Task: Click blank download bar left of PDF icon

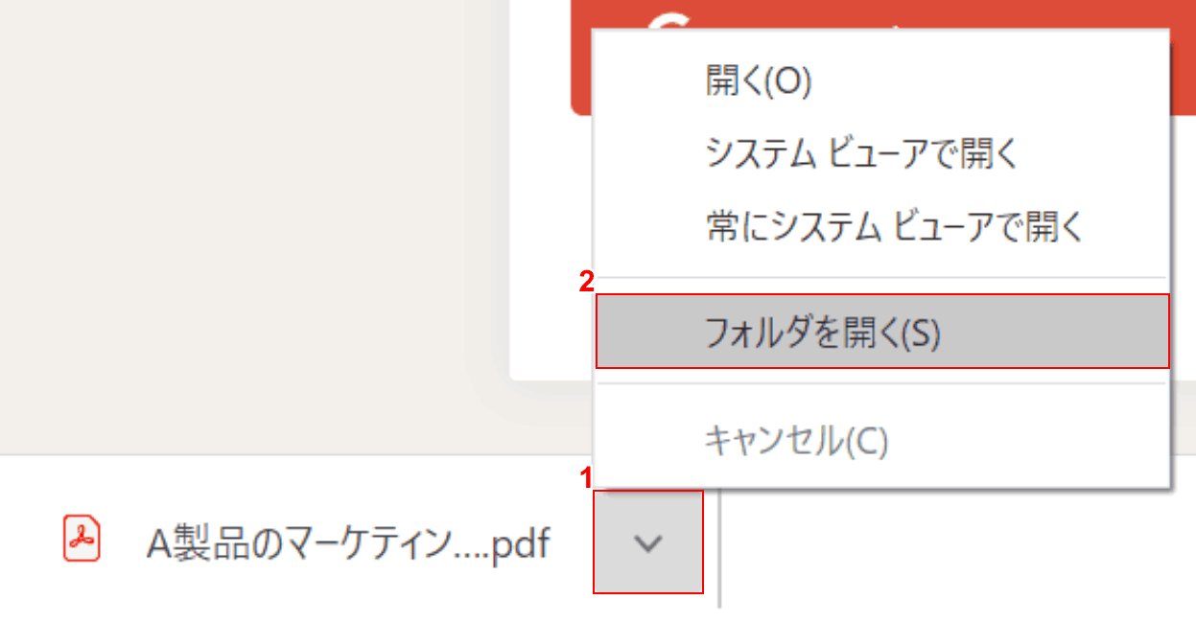Action: click(x=31, y=541)
